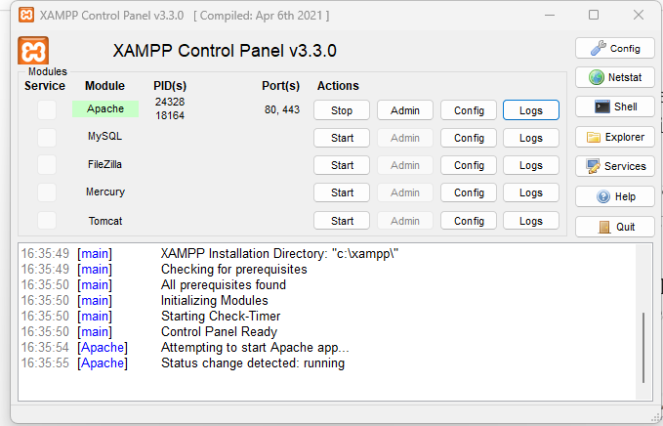Viewport: 663px width, 426px height.
Task: Click the Help question mark button
Action: [614, 196]
